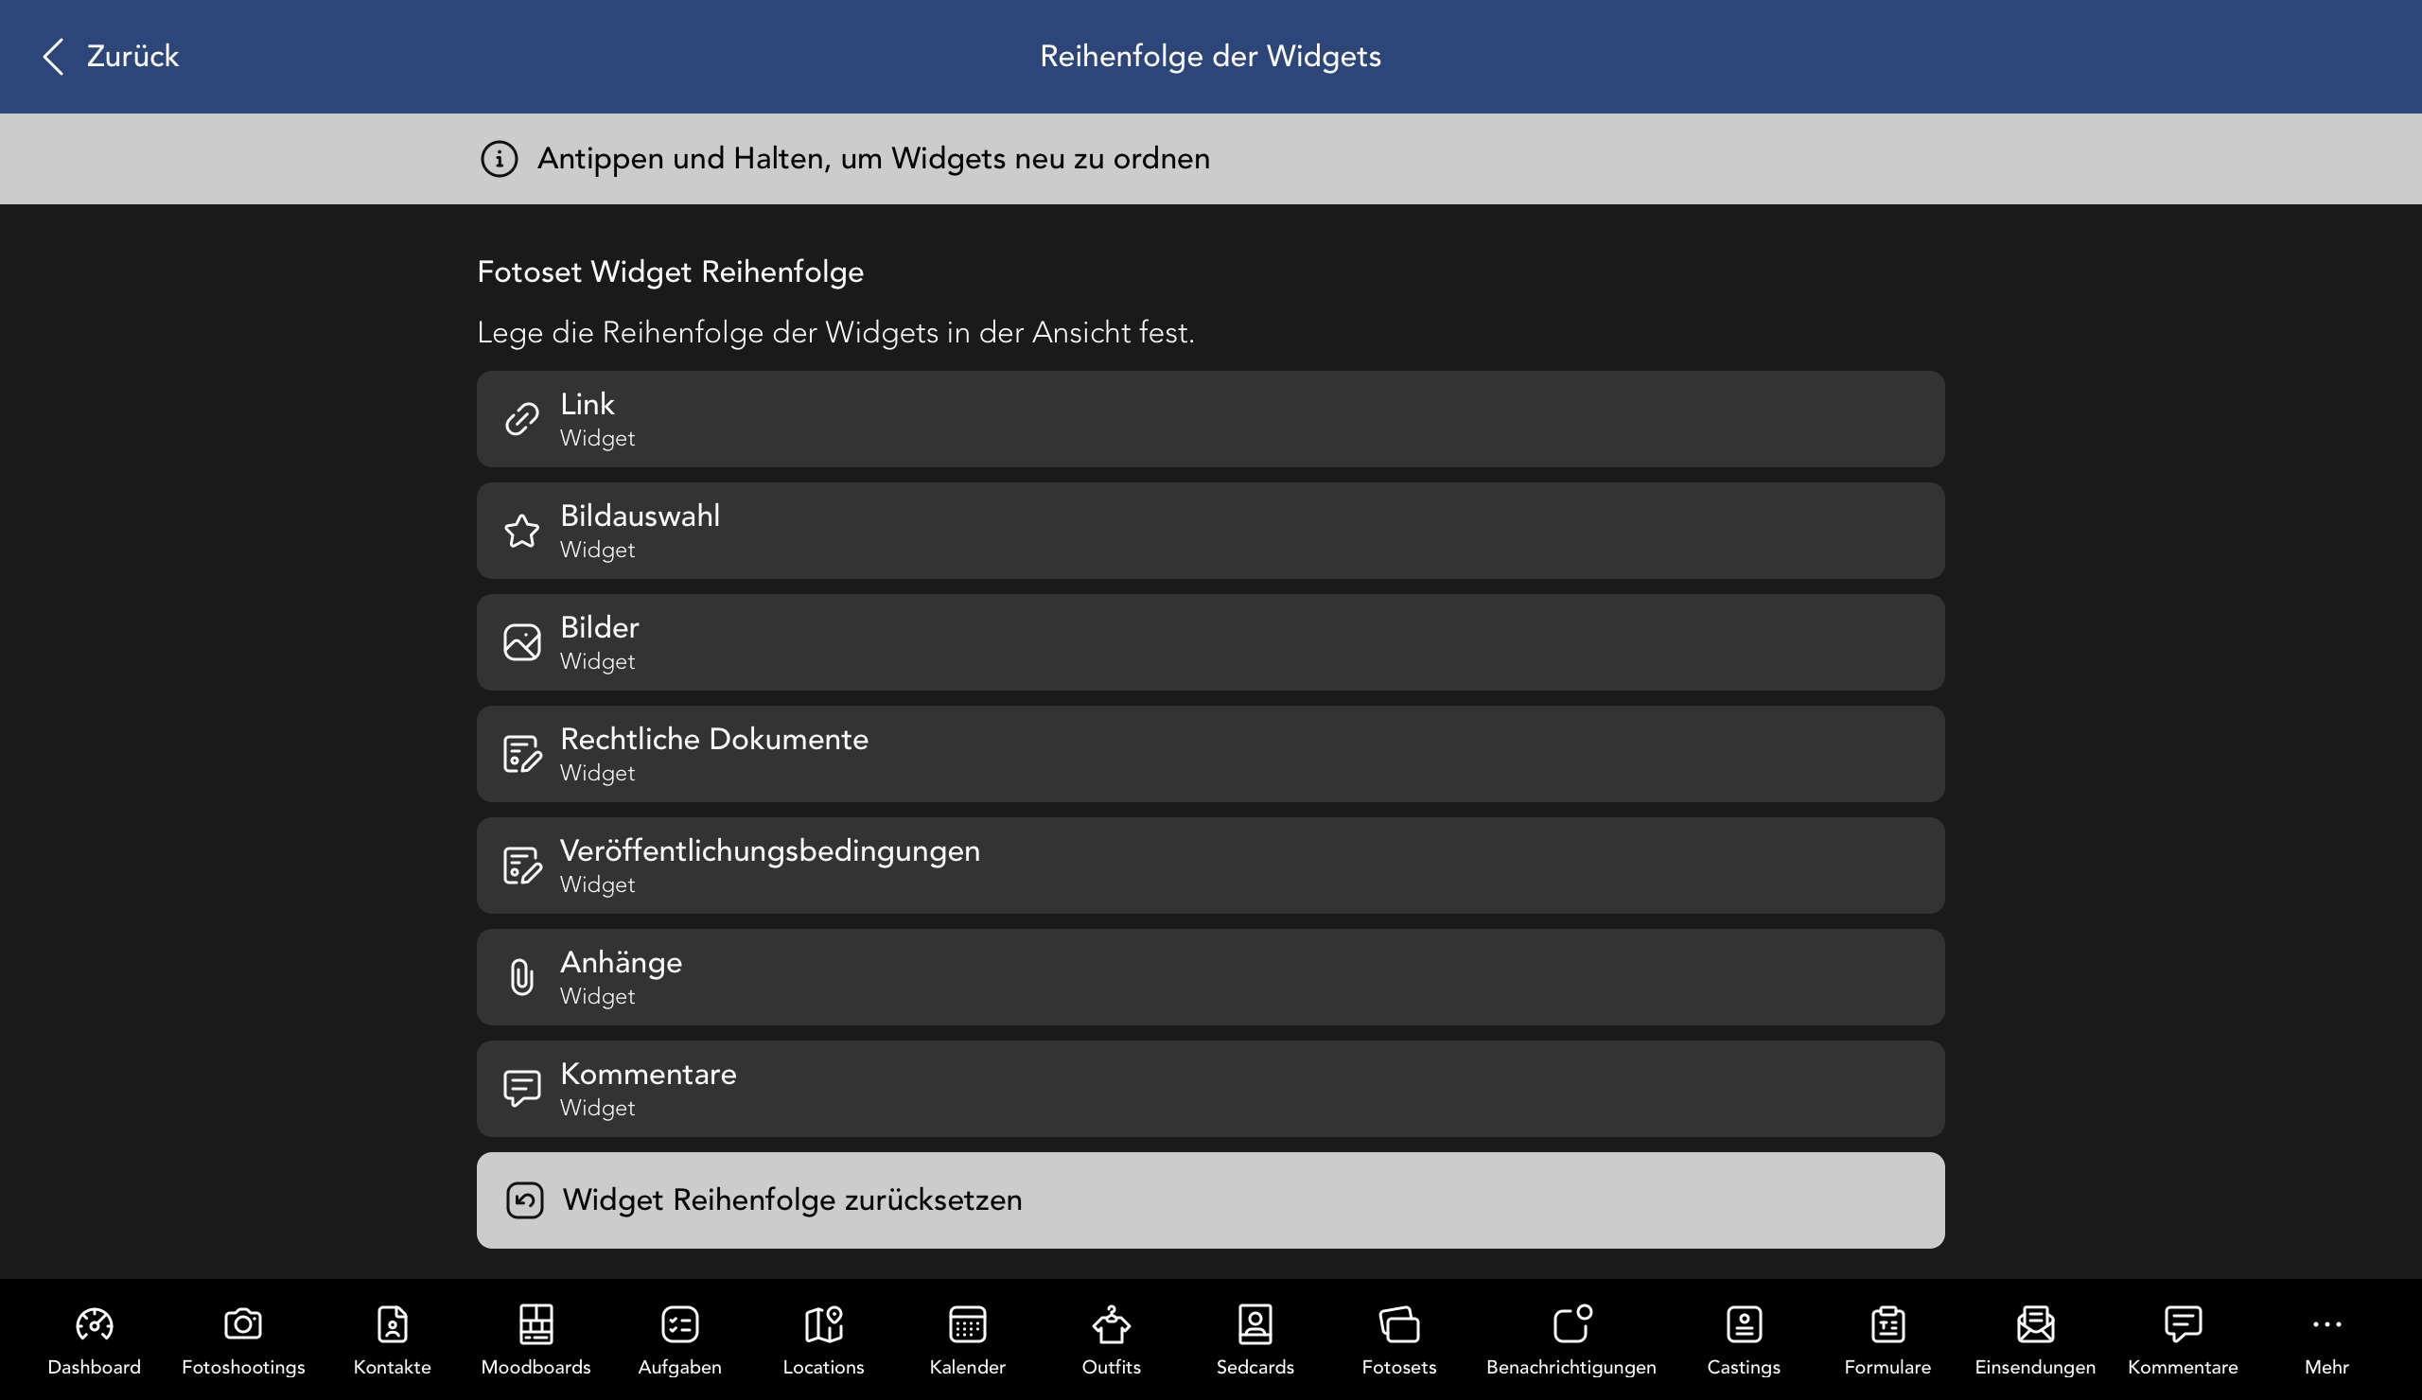The height and width of the screenshot is (1400, 2422).
Task: Click the Rechtliche Dokumente document icon
Action: [x=522, y=753]
